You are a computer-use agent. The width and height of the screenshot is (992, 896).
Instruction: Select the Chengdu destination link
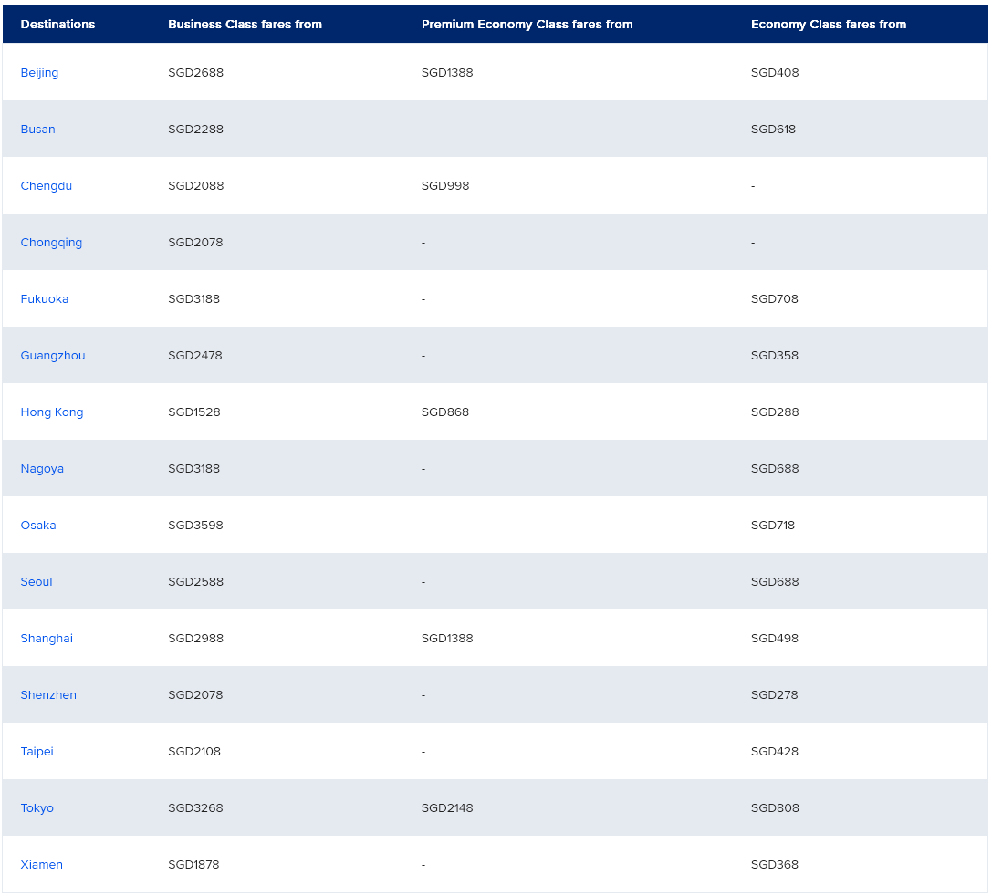click(x=46, y=186)
